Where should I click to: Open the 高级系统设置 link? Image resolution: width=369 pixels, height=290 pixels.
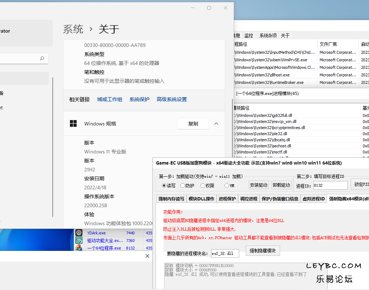172,100
